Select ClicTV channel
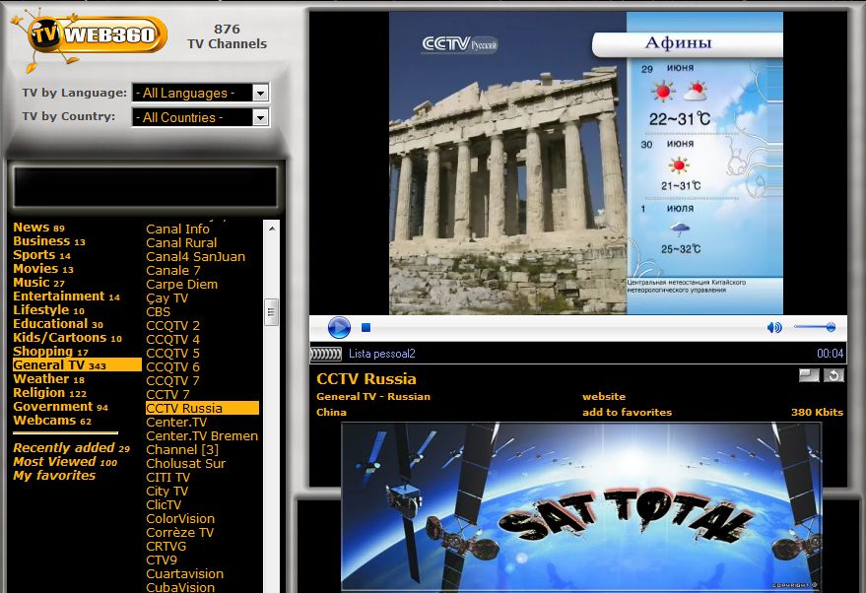 click(x=164, y=505)
